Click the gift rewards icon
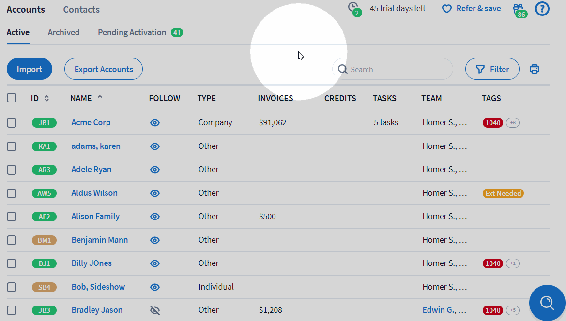This screenshot has width=566, height=321. coord(519,9)
